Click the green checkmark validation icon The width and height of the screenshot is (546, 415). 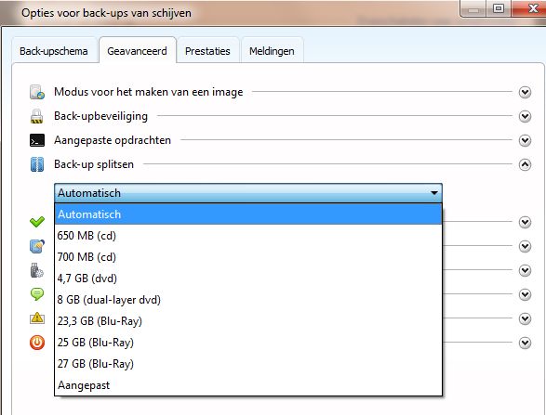(x=37, y=222)
